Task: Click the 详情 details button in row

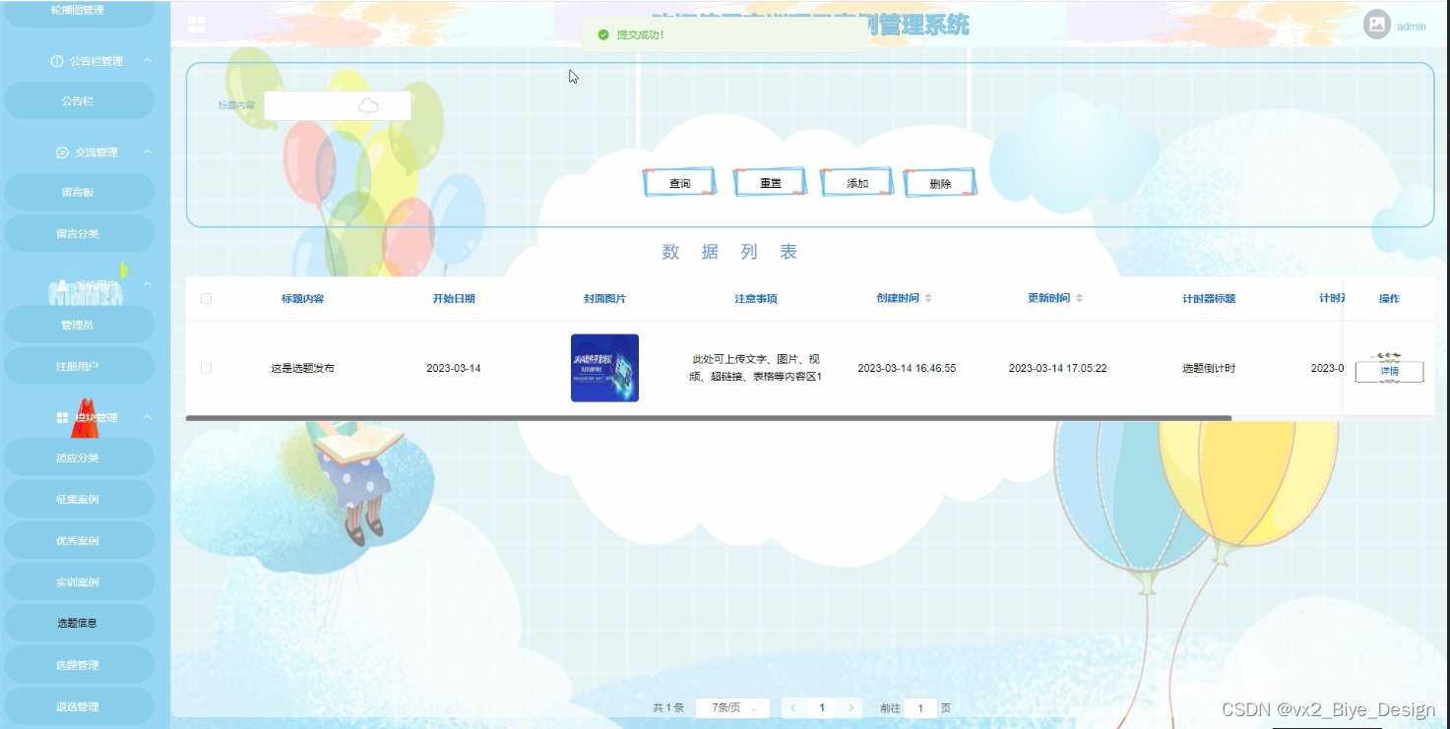Action: pos(1389,371)
